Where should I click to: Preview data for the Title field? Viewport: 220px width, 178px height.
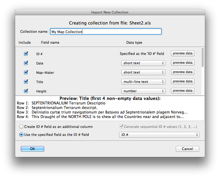click(182, 82)
